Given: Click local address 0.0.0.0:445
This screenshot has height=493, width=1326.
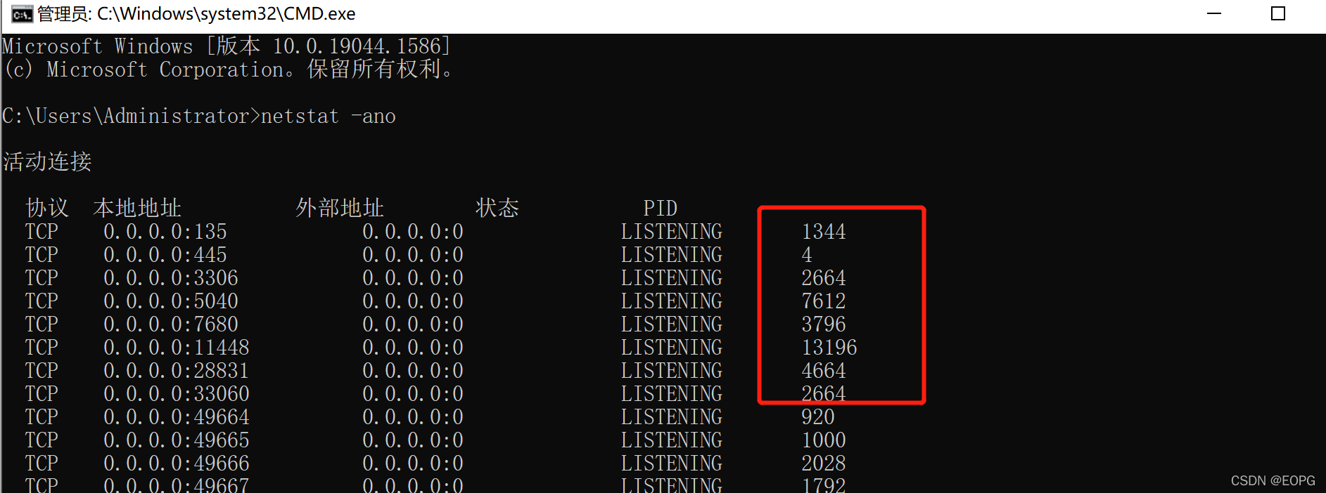Looking at the screenshot, I should point(165,255).
